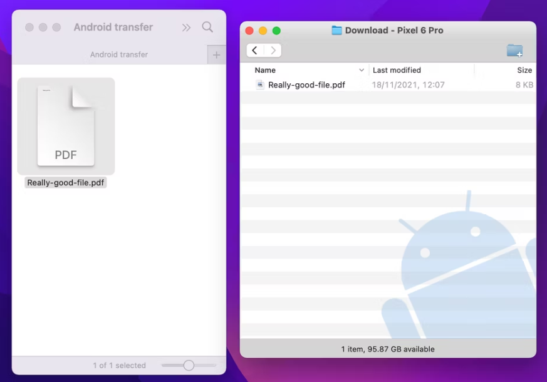Click the '1 item, 95.87 GB available' status text

point(388,349)
